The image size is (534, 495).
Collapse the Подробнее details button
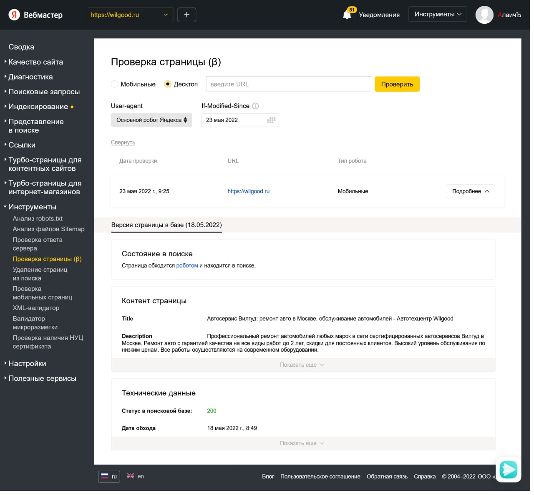[471, 191]
